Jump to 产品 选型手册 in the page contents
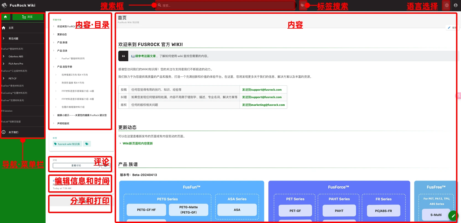Screen dimensions: 461x223 click(65, 67)
